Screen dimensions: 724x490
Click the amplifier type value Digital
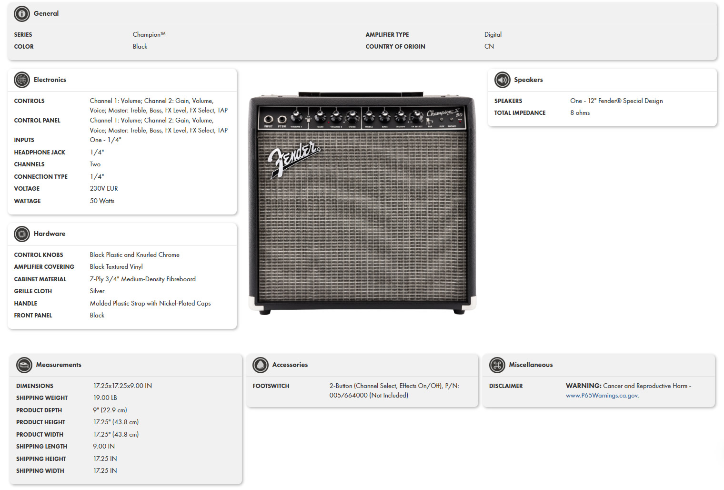click(493, 34)
